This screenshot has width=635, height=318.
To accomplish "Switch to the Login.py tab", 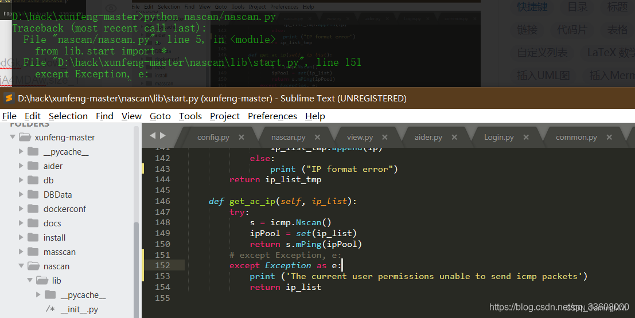I will click(499, 137).
